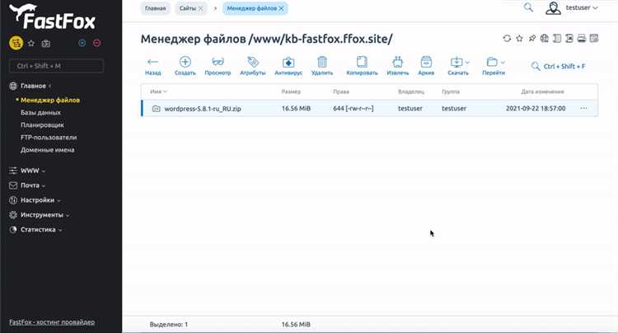Click the Создать plus icon
This screenshot has width=618, height=333.
185,62
